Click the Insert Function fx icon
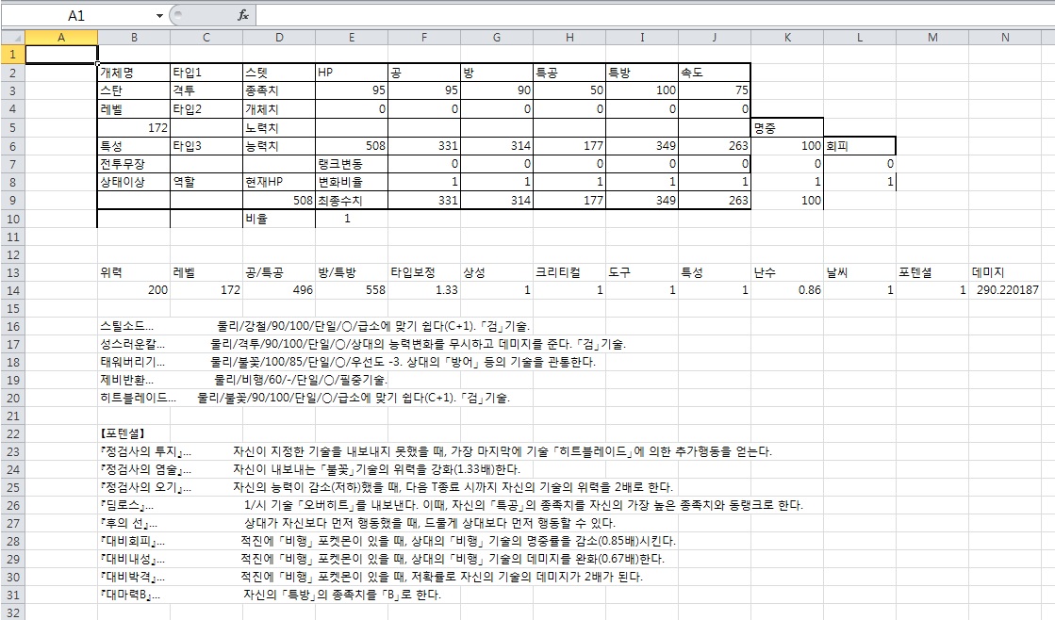Image resolution: width=1055 pixels, height=620 pixels. (242, 15)
